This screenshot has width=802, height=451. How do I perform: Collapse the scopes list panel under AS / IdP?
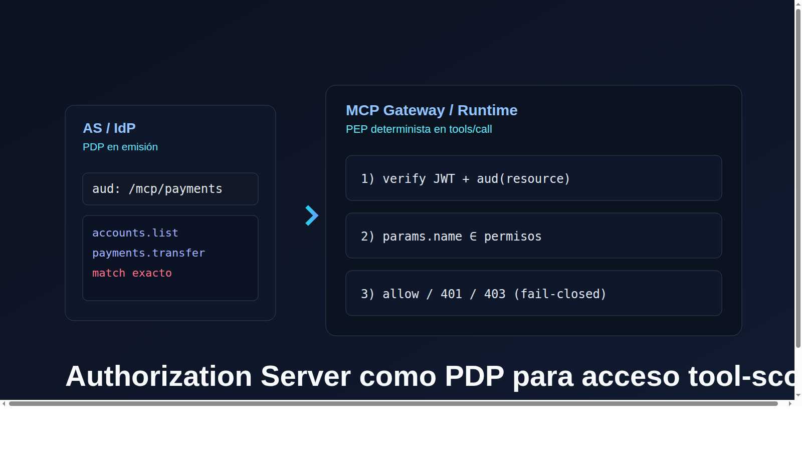[170, 258]
